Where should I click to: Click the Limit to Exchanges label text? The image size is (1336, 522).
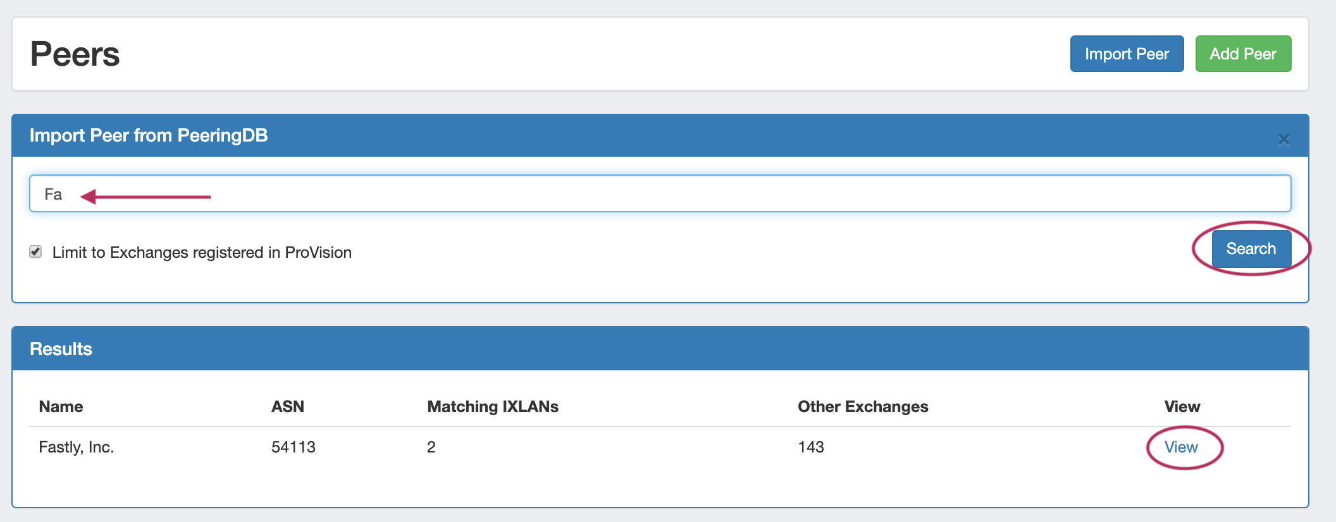tap(202, 252)
